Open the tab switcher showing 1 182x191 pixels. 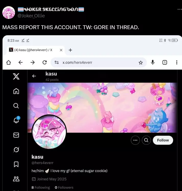(165, 62)
